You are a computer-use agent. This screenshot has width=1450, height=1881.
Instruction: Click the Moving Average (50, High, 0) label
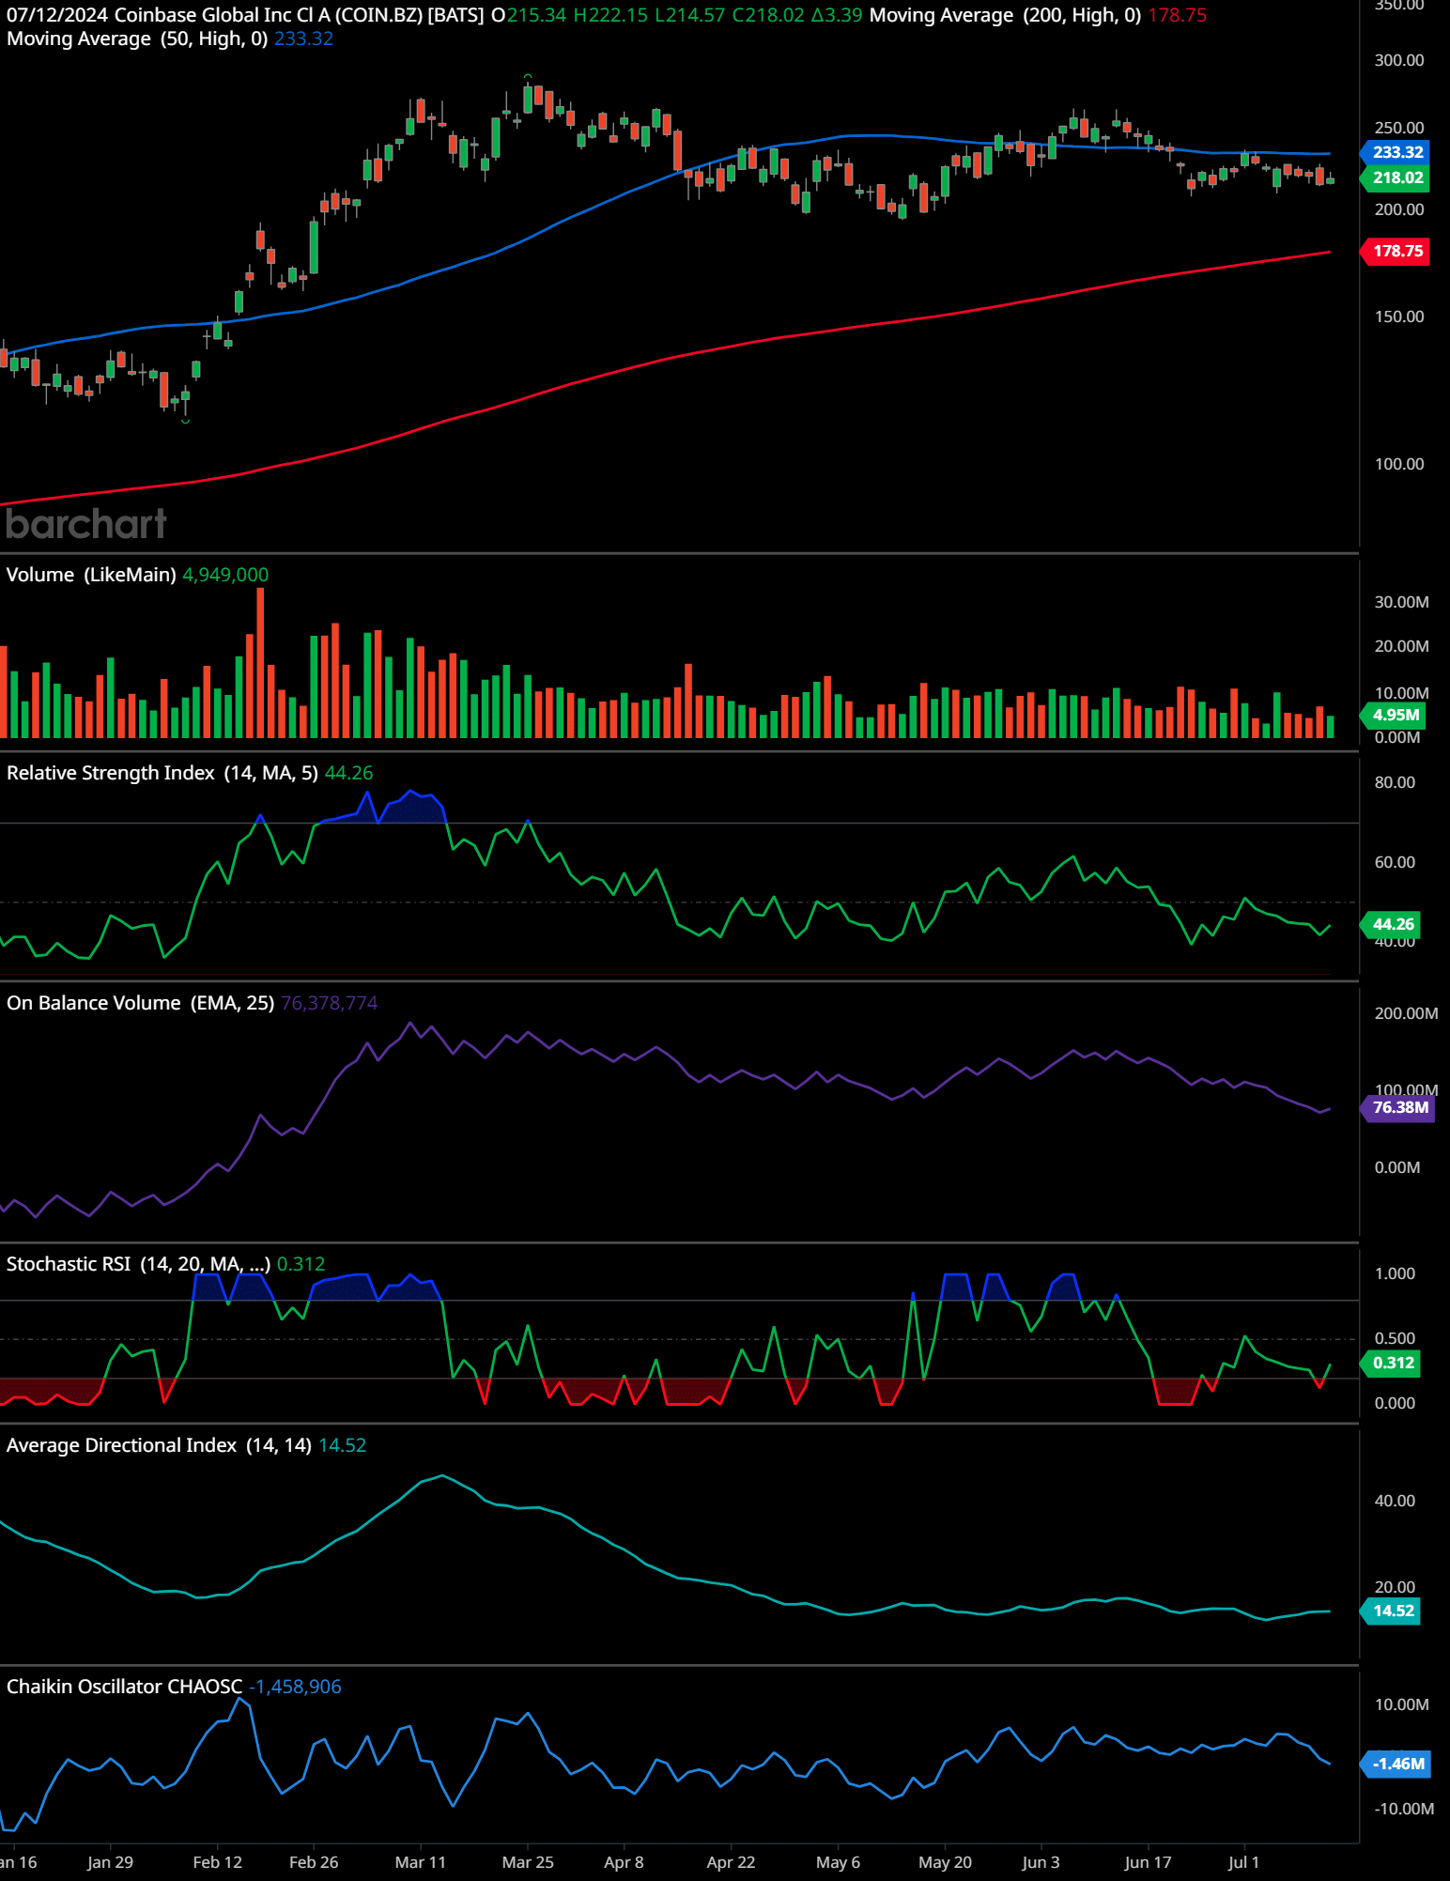137,39
